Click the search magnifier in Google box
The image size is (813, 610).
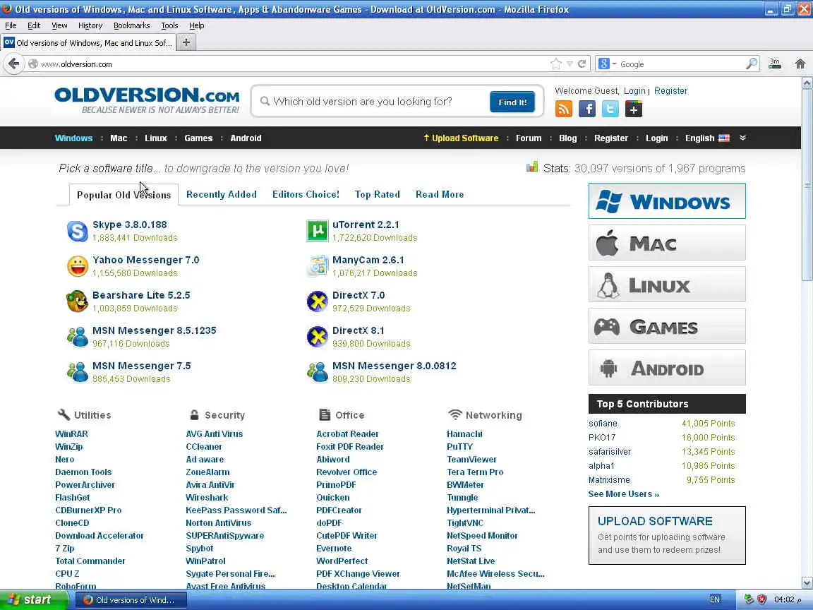[752, 64]
